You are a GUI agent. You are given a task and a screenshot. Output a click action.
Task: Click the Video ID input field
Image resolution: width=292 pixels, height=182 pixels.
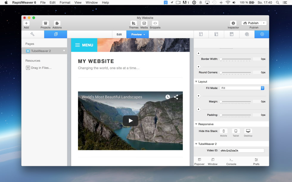coord(242,151)
